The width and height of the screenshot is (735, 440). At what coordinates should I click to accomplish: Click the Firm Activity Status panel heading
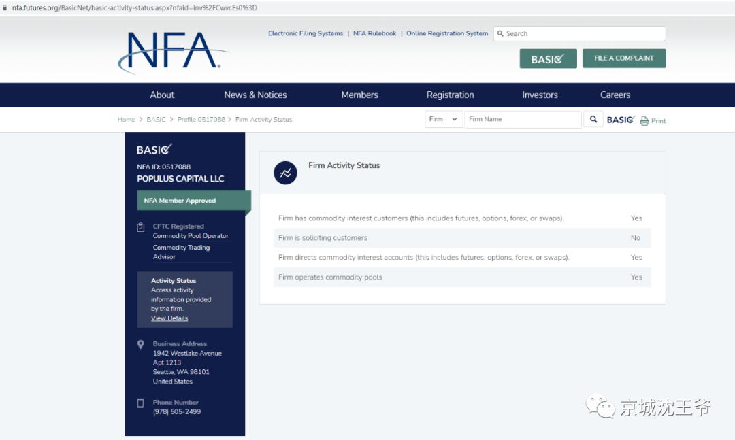344,165
